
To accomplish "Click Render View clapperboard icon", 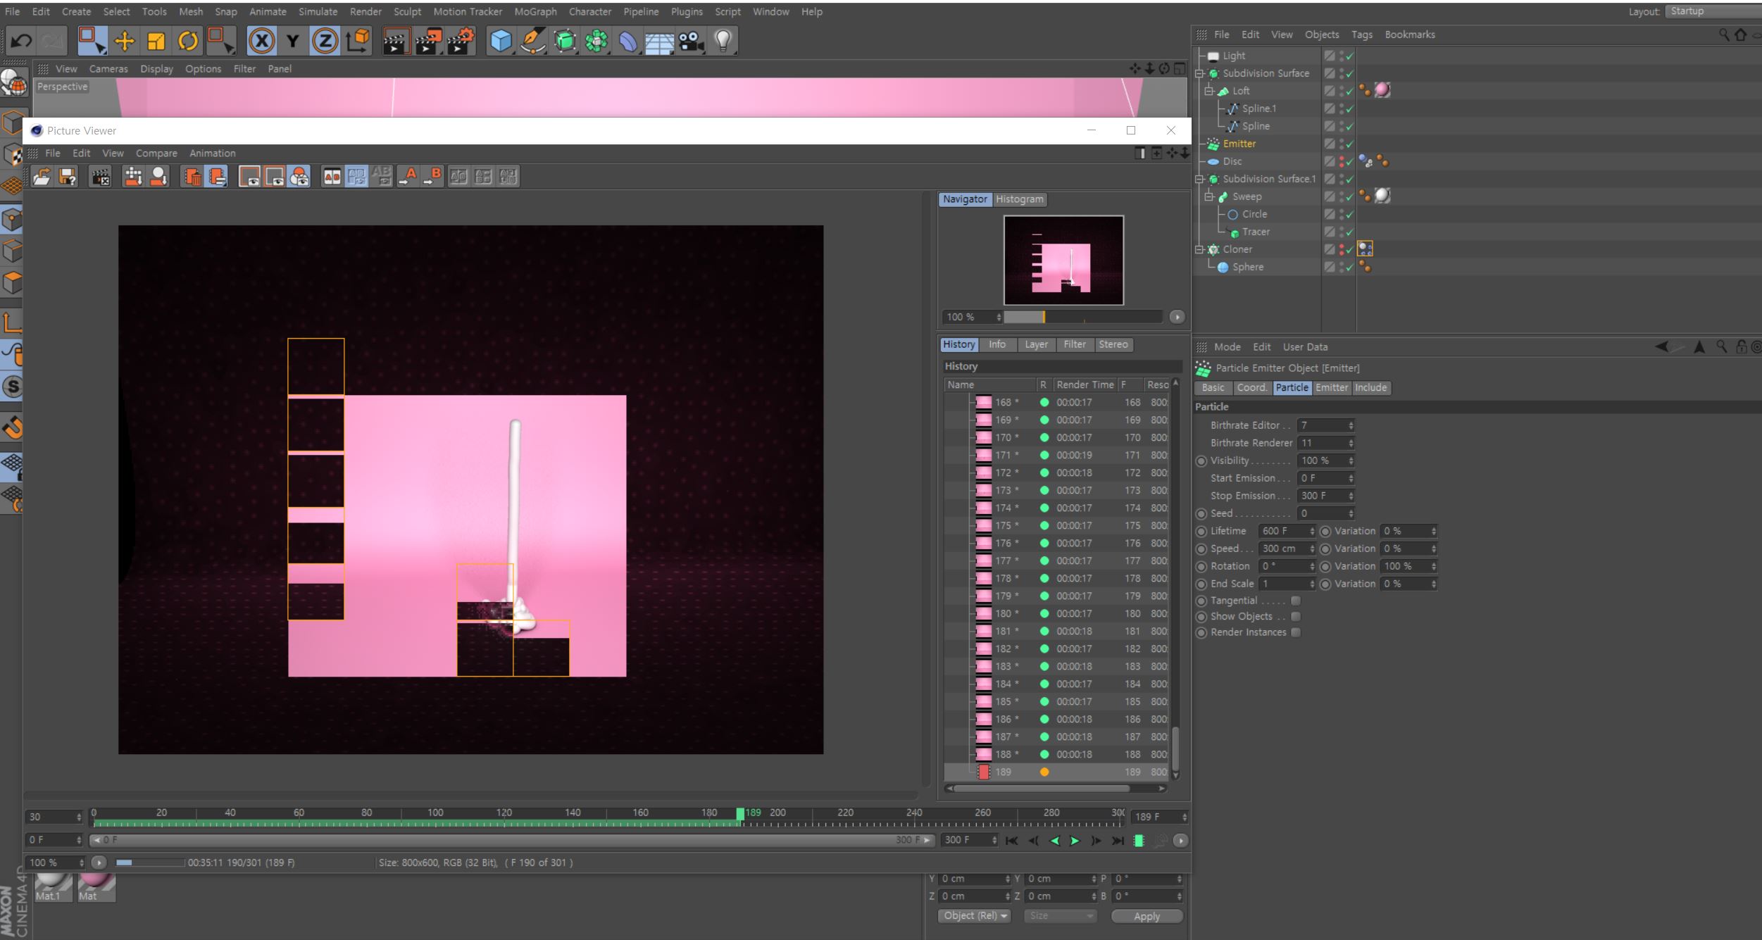I will [x=396, y=41].
